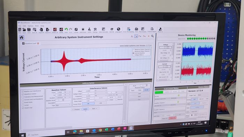Click the Interference Offset input field
This screenshot has width=244, height=137.
[x=88, y=91]
